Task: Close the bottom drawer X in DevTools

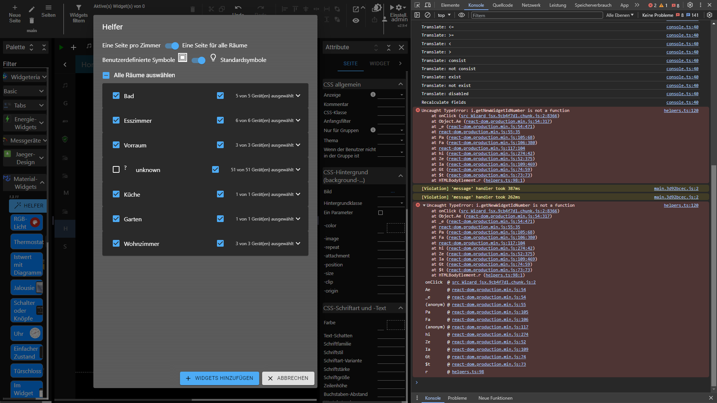Action: pos(711,398)
